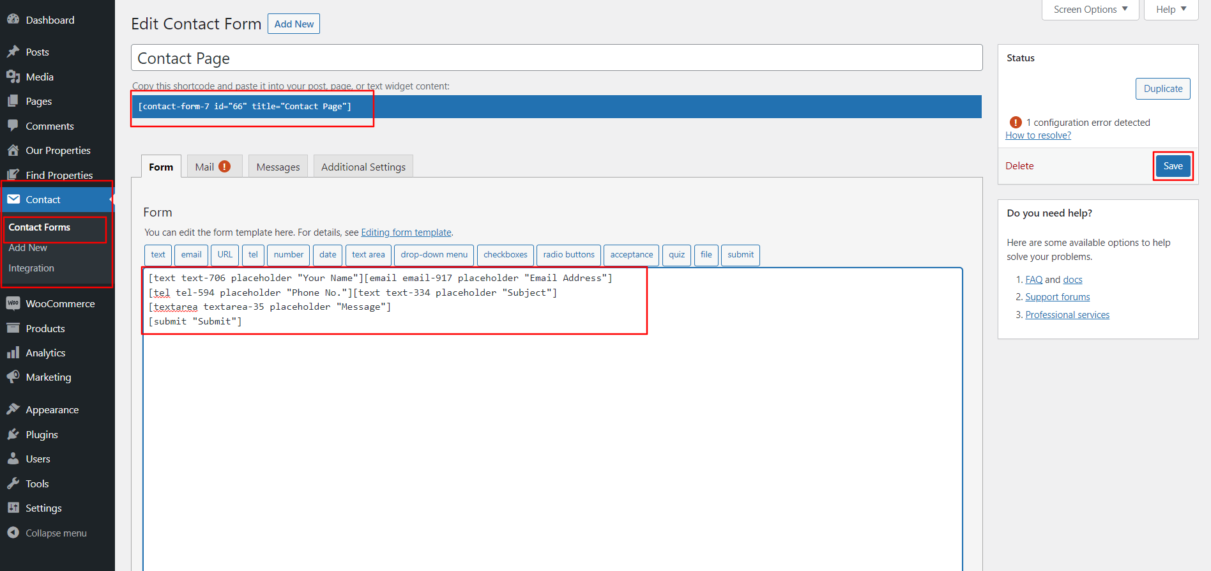
Task: Insert a radio buttons tag
Action: click(x=568, y=255)
